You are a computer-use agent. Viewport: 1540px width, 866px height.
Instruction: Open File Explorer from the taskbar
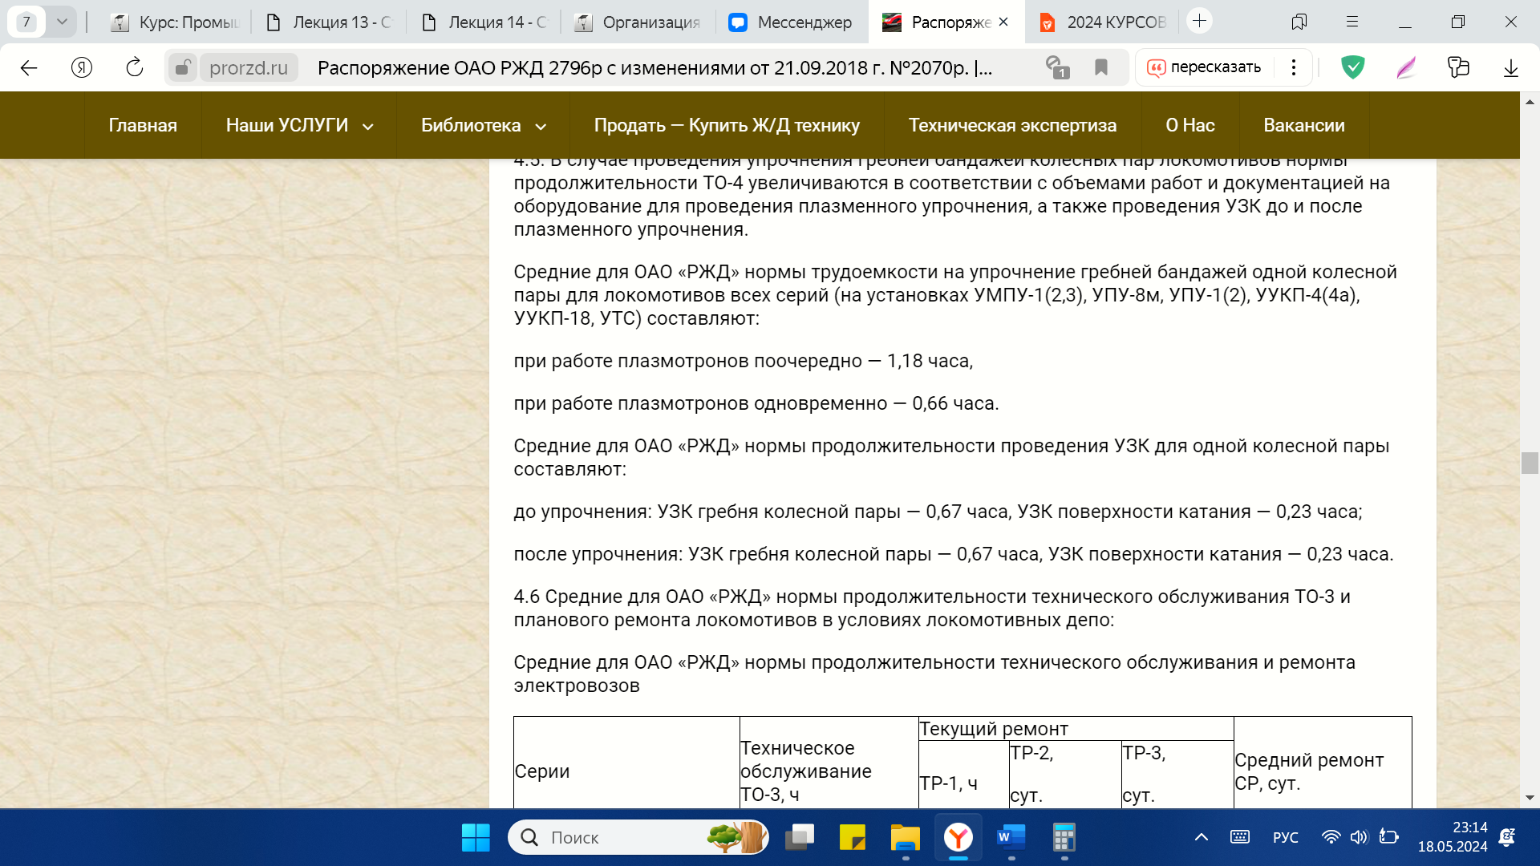coord(906,838)
